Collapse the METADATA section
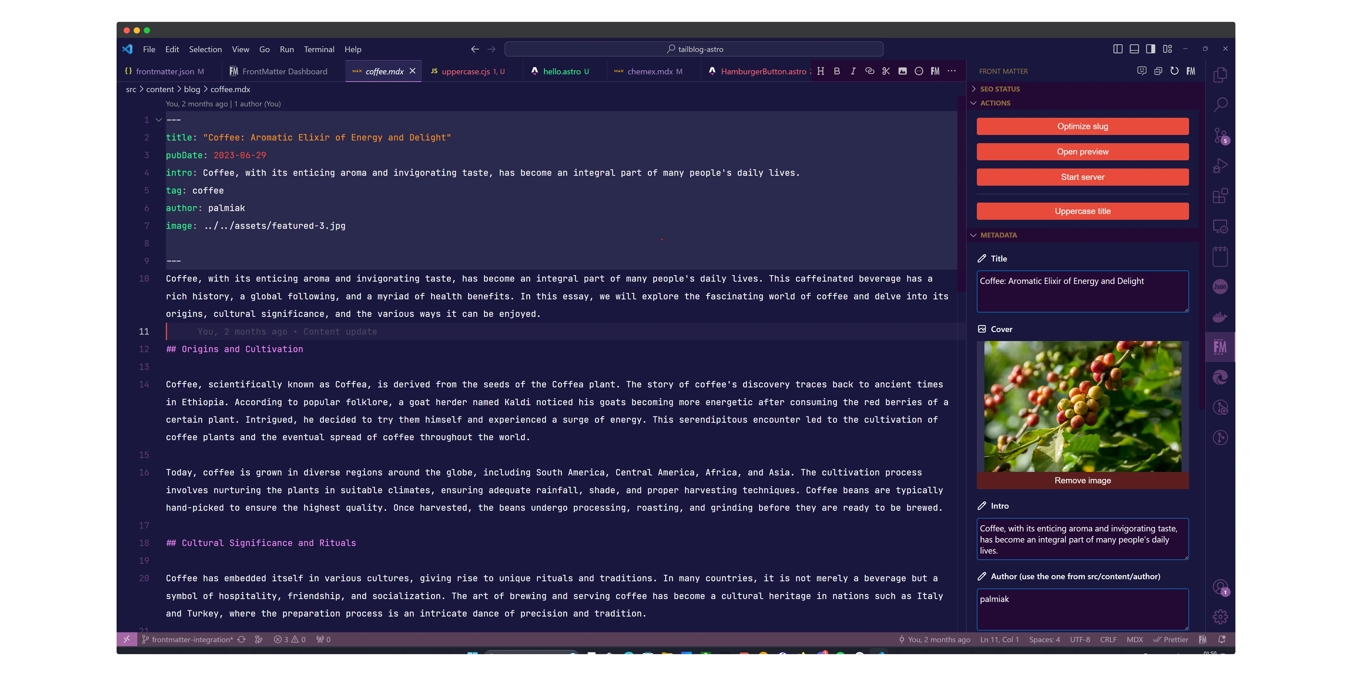 (998, 235)
